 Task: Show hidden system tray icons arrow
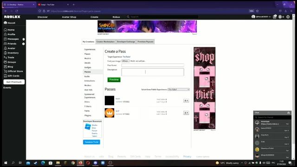tap(242, 163)
